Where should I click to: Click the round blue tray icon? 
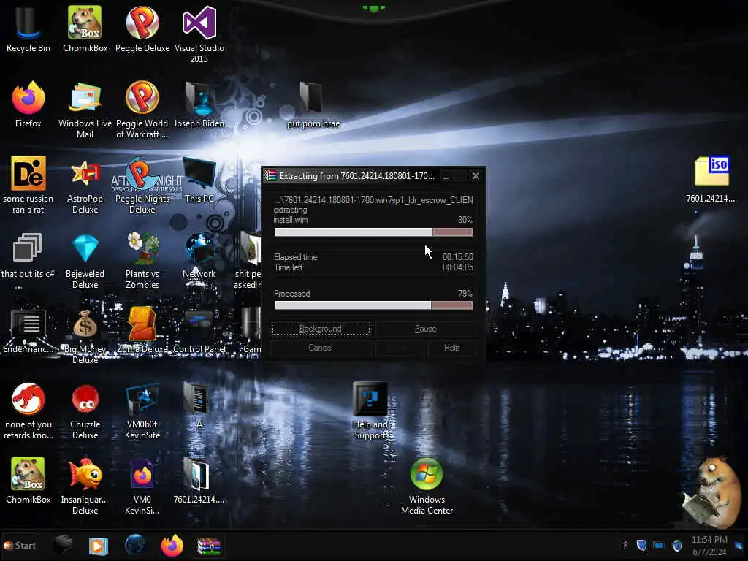pos(676,545)
